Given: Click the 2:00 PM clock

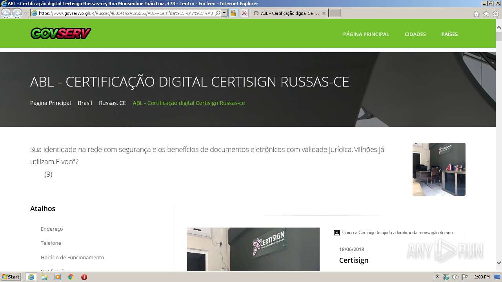Looking at the screenshot, I should coord(482,277).
